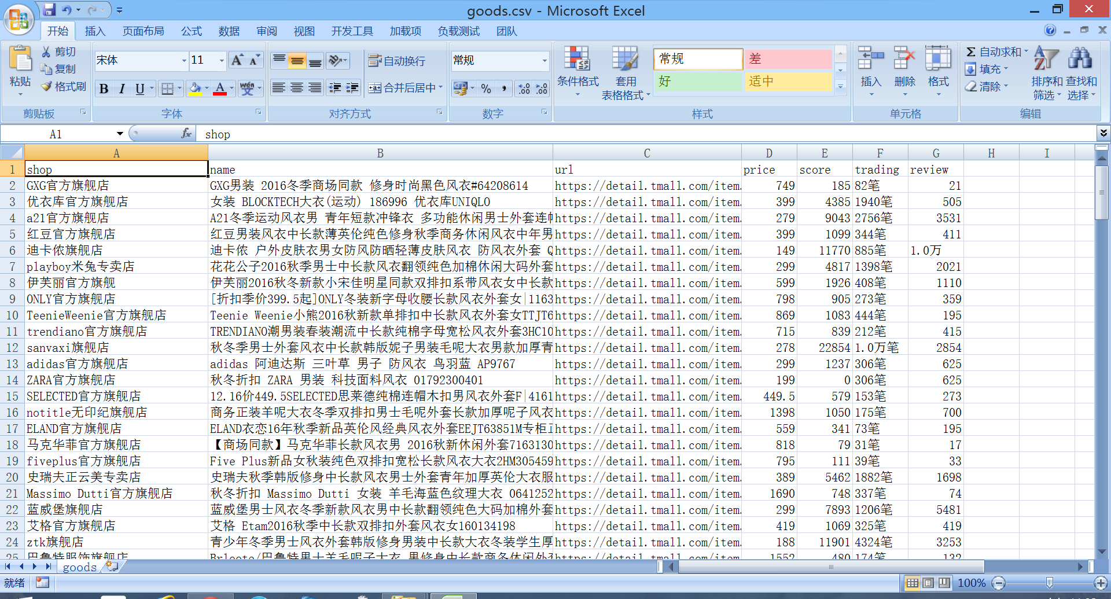This screenshot has width=1111, height=599.
Task: Toggle Underline formatting
Action: (139, 89)
